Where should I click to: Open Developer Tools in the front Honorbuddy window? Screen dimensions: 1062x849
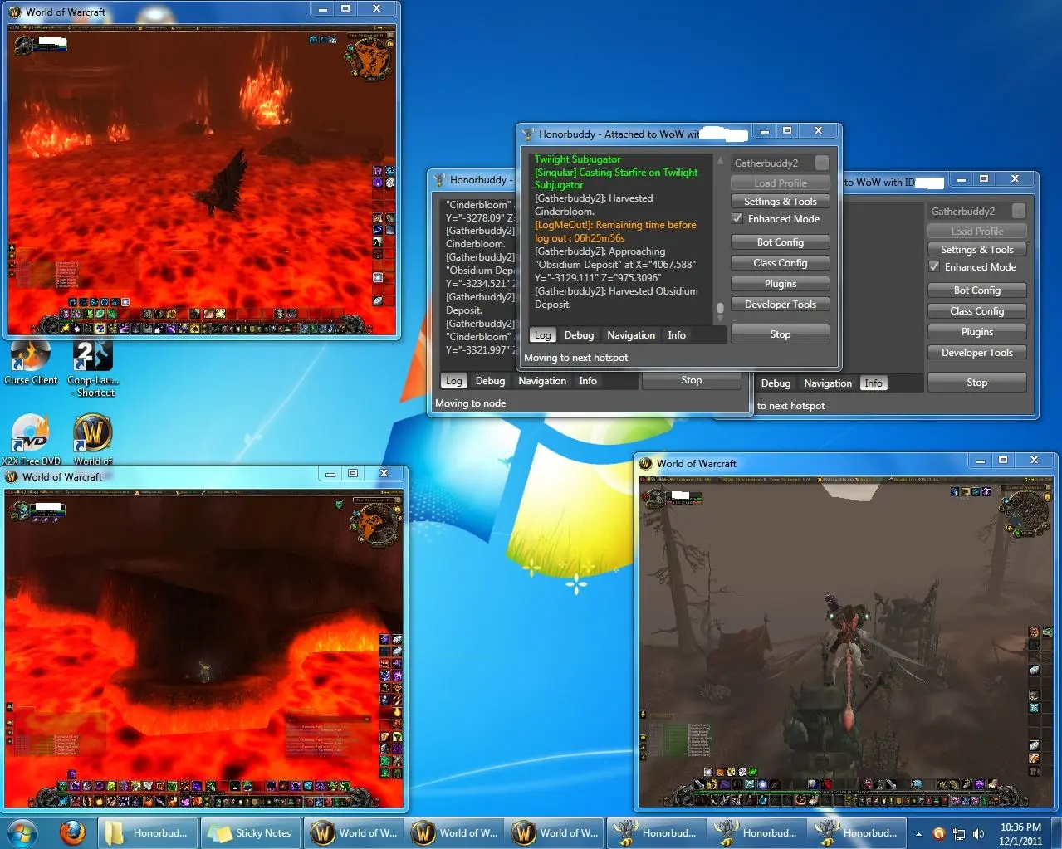click(x=780, y=305)
